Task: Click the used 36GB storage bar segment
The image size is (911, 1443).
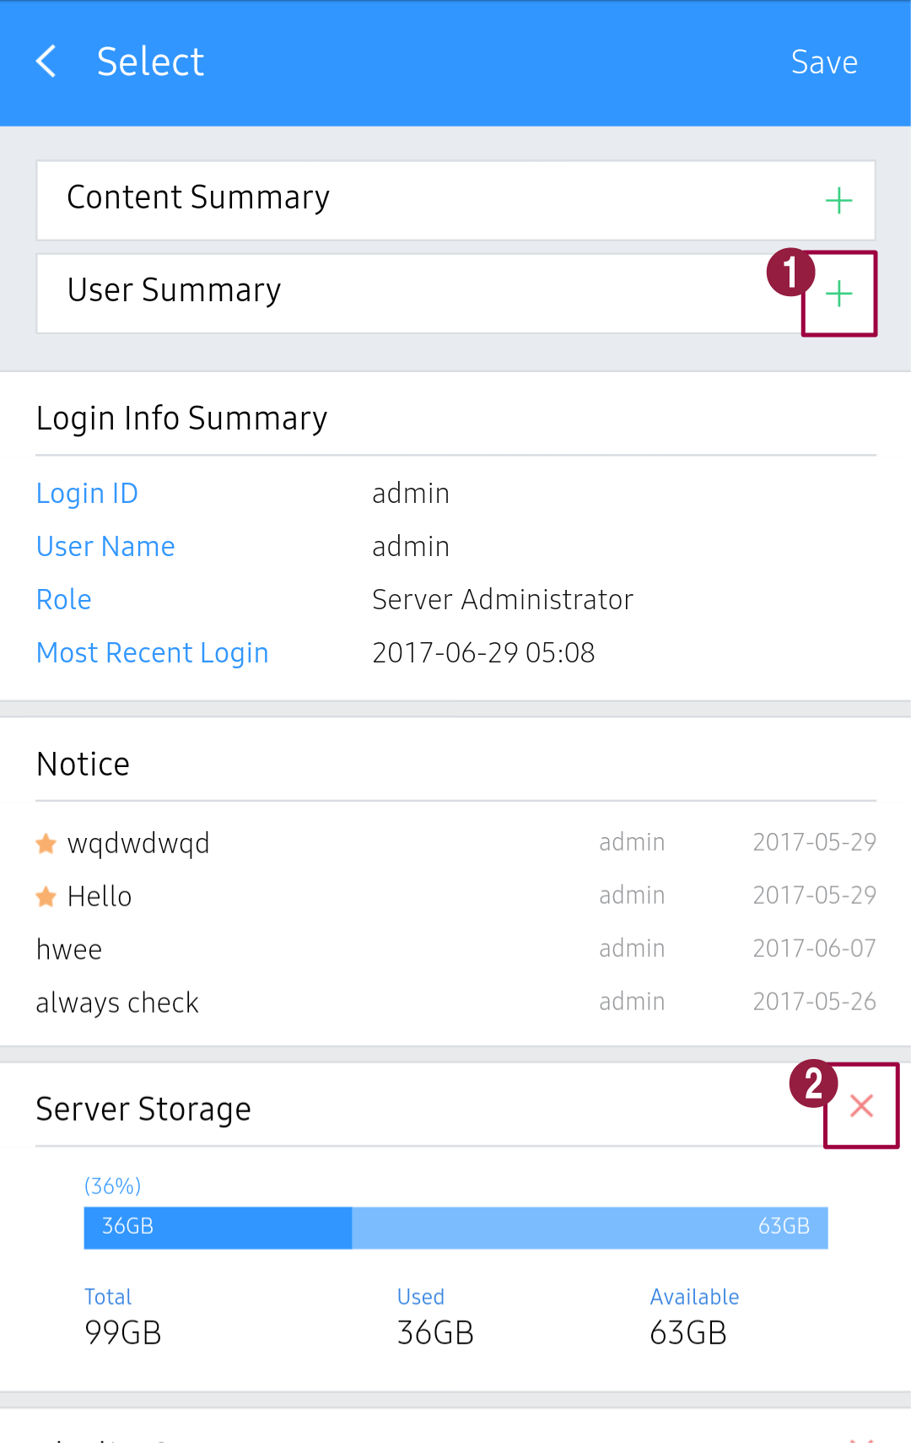Action: (218, 1227)
